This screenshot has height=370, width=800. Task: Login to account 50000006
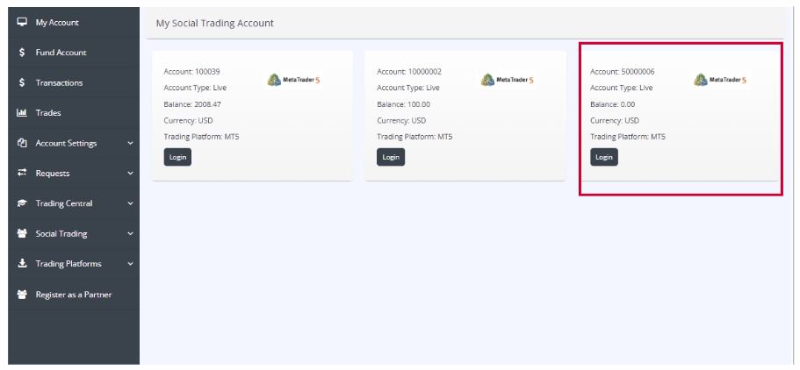tap(604, 157)
